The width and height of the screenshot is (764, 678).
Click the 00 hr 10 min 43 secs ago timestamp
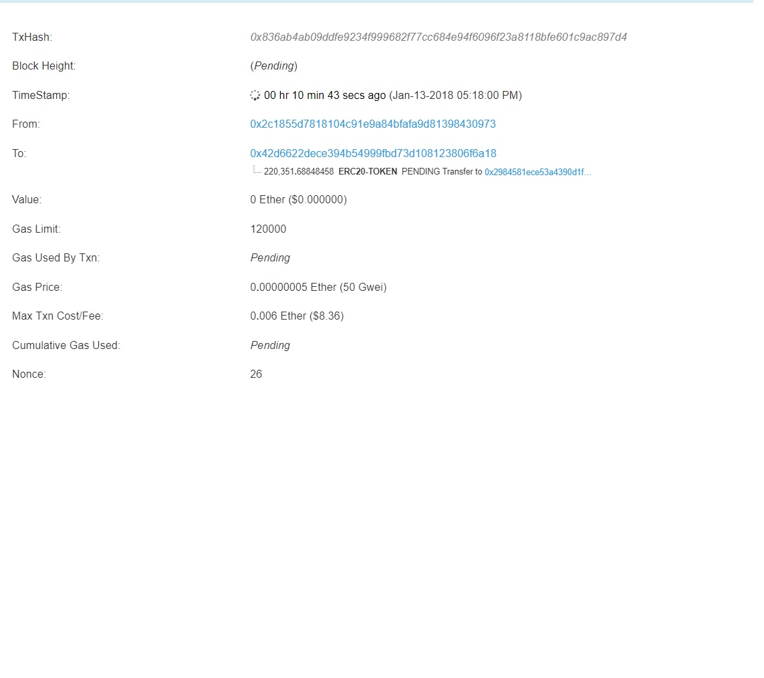[x=325, y=96]
